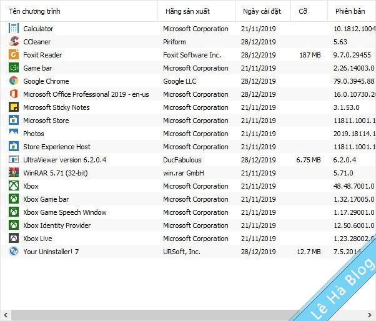Select the Calculator program name
The width and height of the screenshot is (376, 321).
pos(38,29)
